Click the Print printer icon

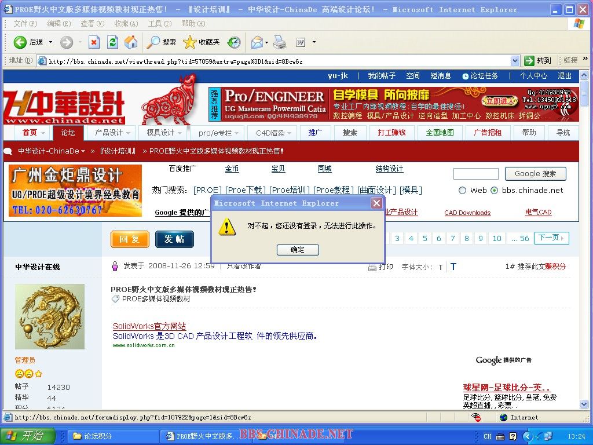[x=280, y=42]
